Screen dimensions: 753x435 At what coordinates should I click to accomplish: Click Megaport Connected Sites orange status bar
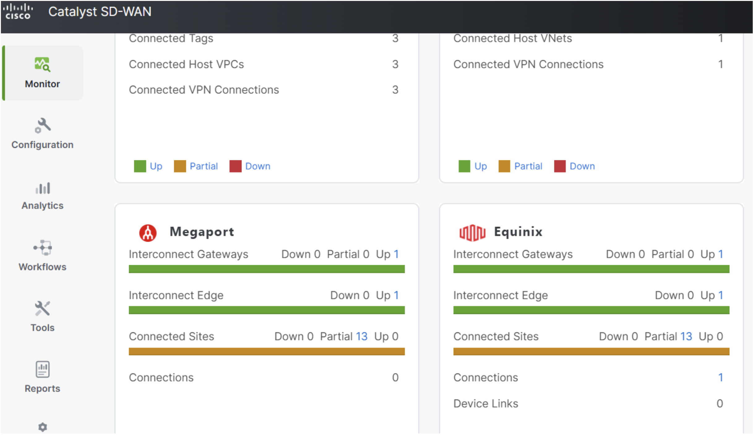pos(267,351)
